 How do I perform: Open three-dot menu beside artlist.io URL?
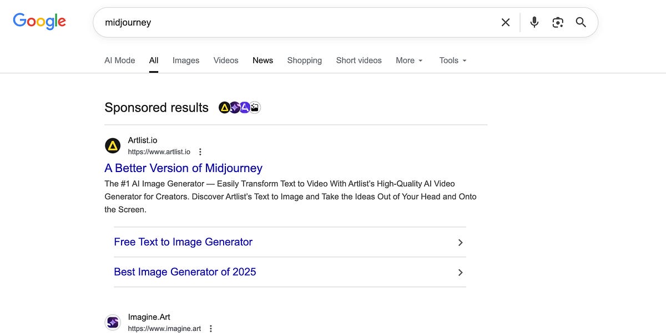[x=200, y=152]
